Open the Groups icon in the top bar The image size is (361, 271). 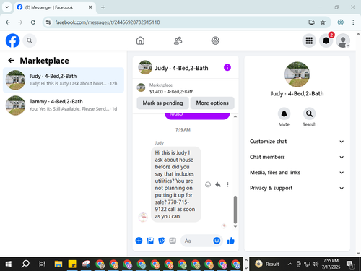tap(215, 40)
